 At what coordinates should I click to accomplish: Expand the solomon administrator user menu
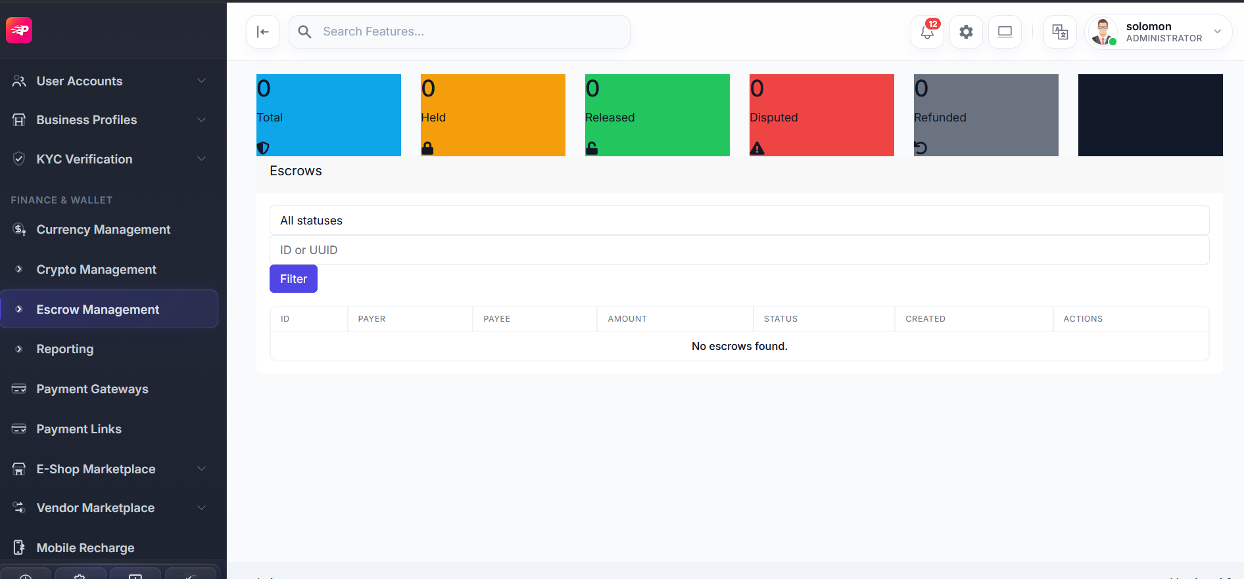1218,32
